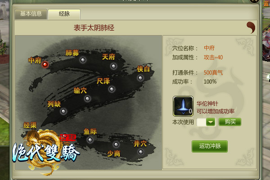Switch to the 经脉 tab
This screenshot has width=270, height=180.
tap(64, 14)
